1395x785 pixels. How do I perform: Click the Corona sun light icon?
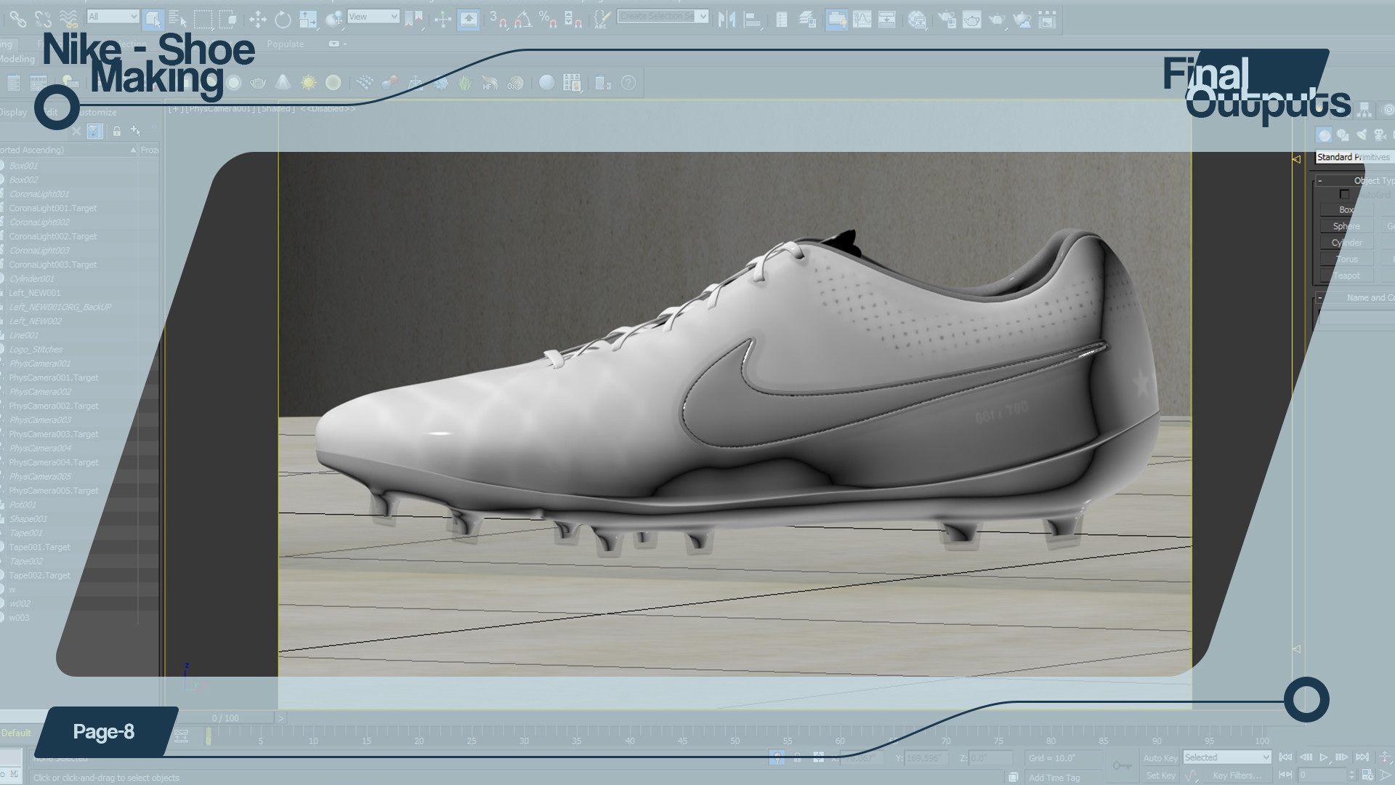[x=307, y=83]
